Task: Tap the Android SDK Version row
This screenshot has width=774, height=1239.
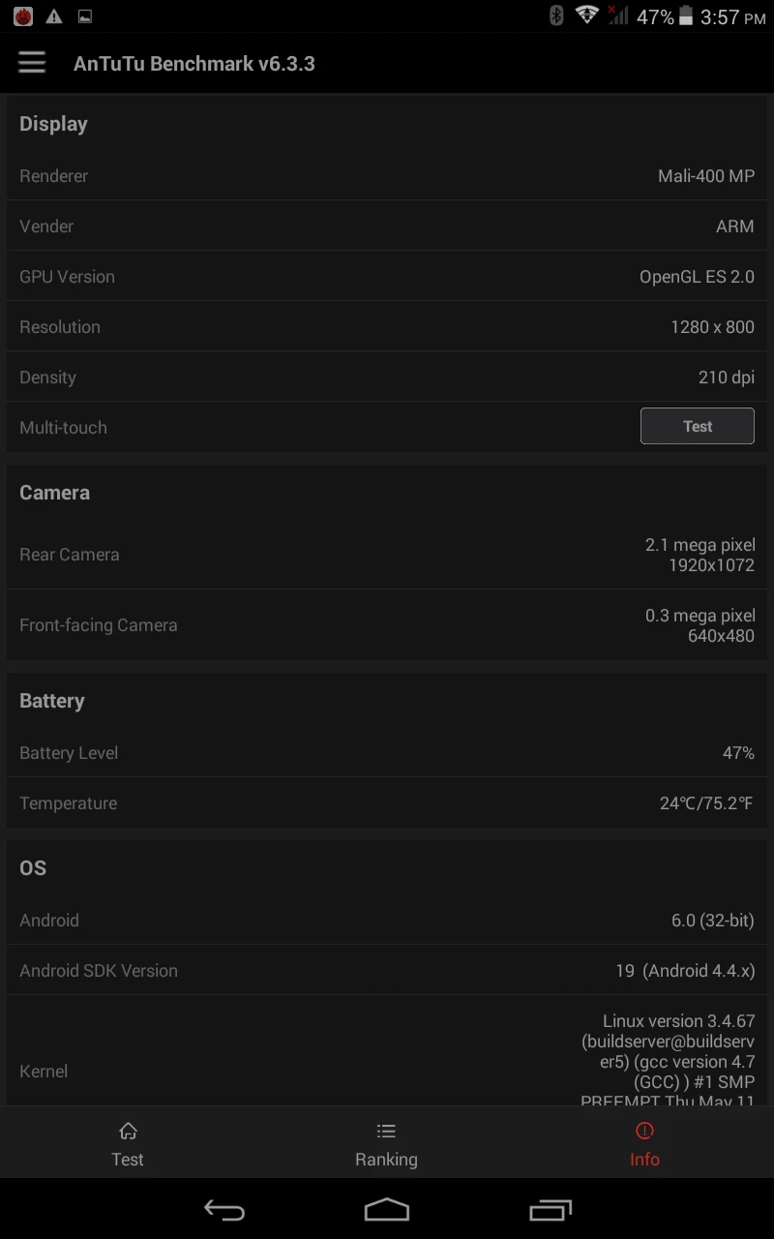Action: 387,971
